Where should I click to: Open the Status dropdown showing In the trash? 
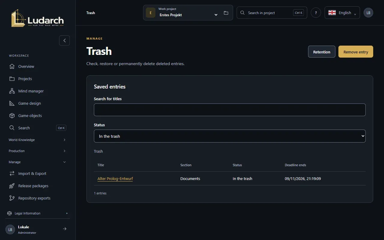point(230,136)
